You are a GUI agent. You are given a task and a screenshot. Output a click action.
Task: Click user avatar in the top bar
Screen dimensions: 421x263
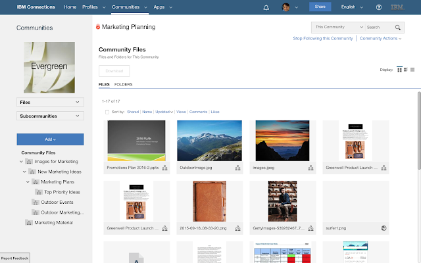point(286,7)
